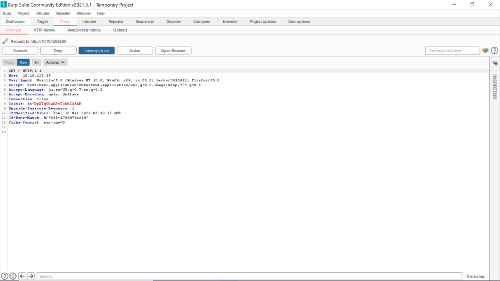Click the pencil edit icon beside Request to
This screenshot has height=281, width=500.
(x=5, y=41)
